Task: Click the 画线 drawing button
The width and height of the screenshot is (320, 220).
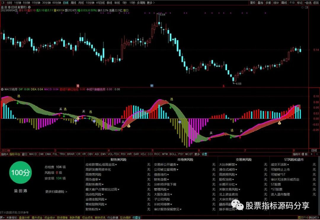Action: point(284,3)
